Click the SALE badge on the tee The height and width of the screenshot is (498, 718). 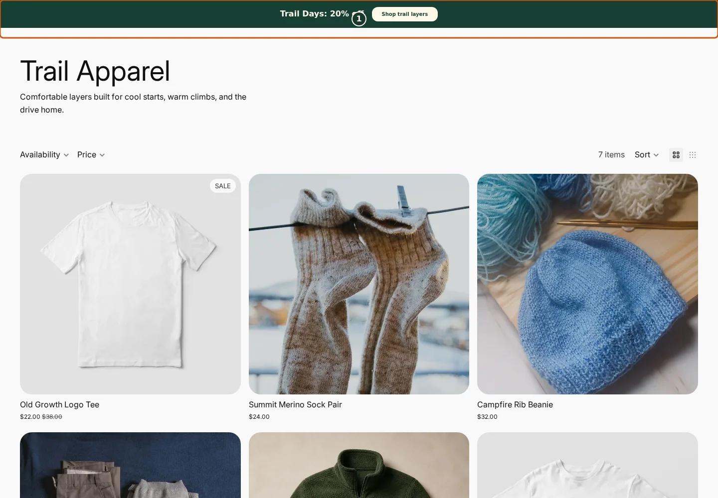pos(223,186)
